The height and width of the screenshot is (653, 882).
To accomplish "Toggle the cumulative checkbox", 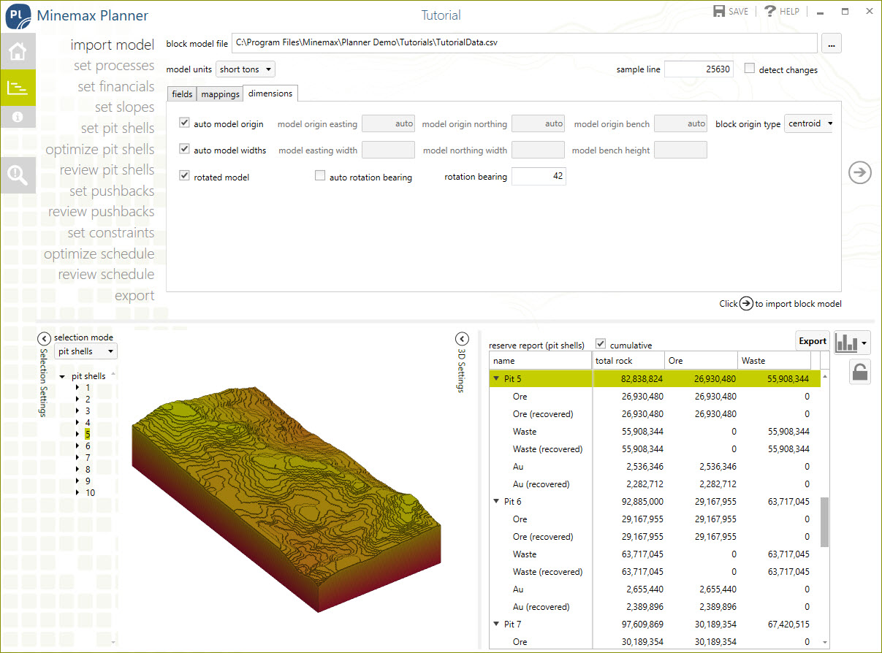I will pos(601,344).
